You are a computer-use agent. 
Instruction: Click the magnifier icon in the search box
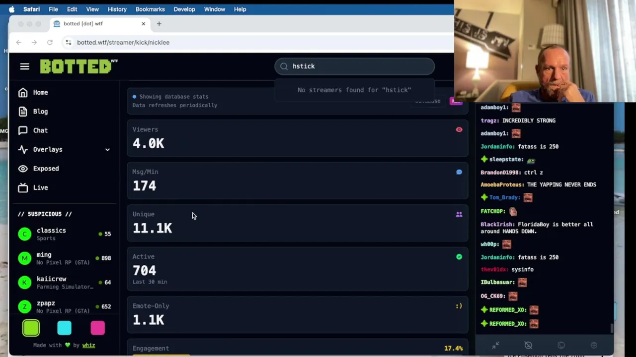(x=284, y=66)
